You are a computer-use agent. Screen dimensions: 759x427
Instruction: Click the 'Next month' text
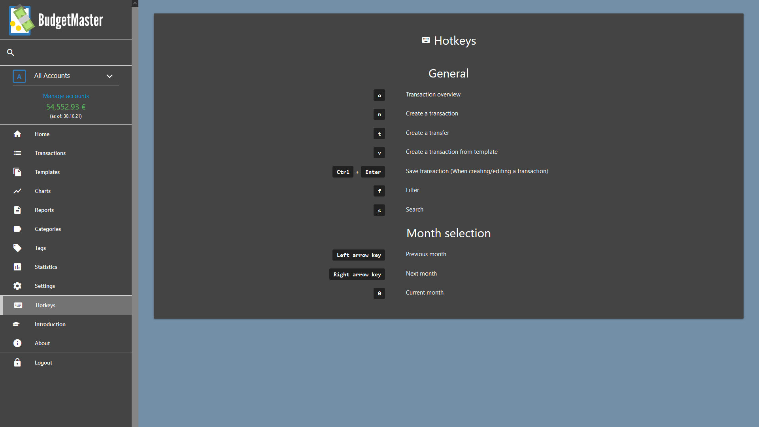[x=421, y=274]
